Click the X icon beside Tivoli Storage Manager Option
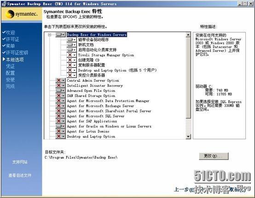Screen dimensions: 255x198 pos(71,55)
